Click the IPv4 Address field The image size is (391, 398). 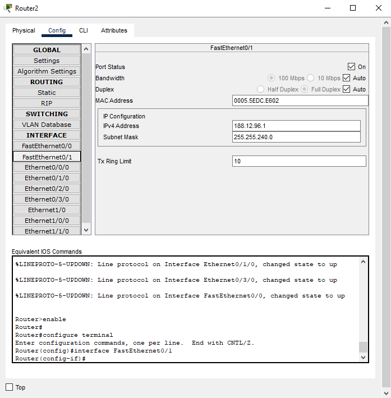[296, 126]
